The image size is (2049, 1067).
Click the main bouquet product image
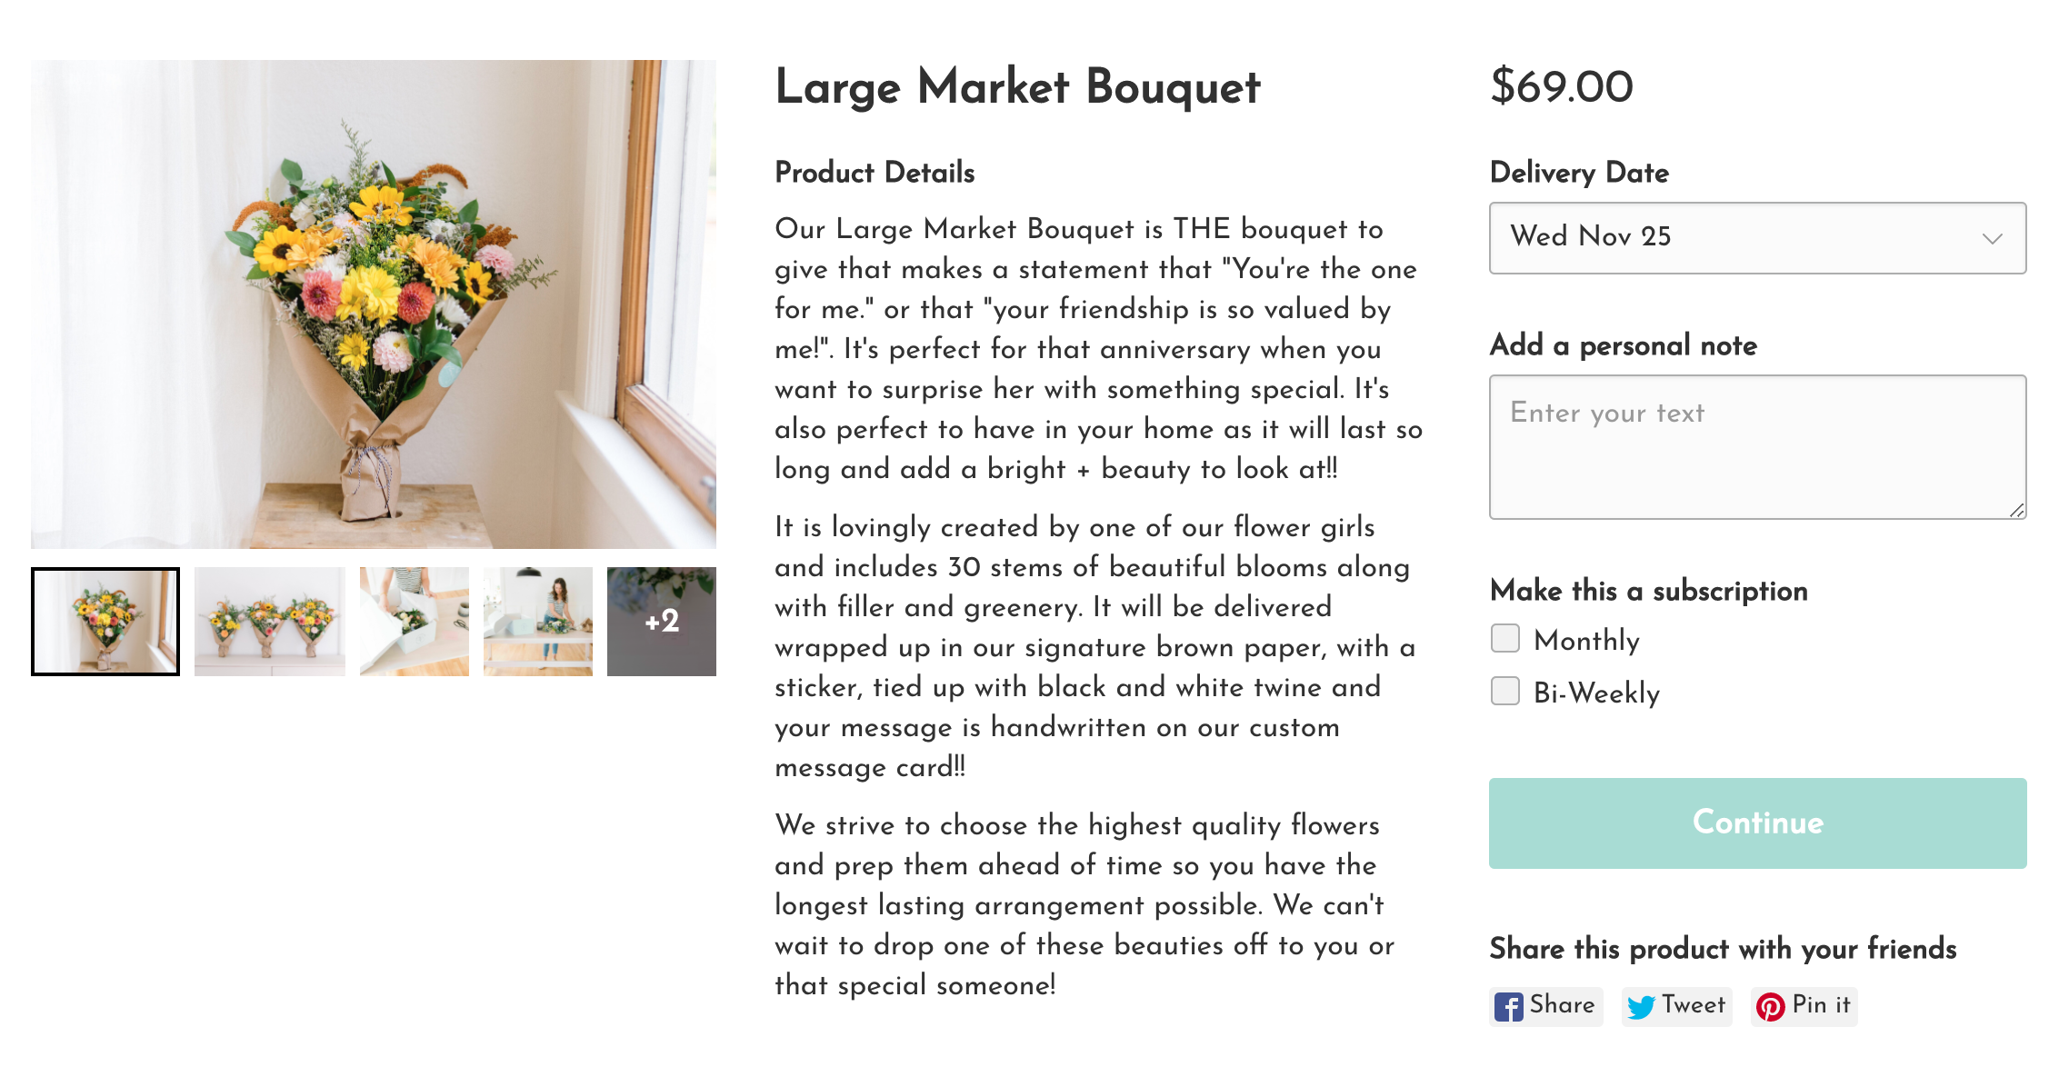(x=374, y=304)
